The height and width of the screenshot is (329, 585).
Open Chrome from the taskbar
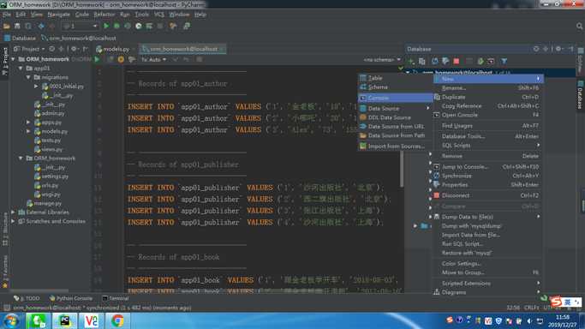tap(117, 320)
